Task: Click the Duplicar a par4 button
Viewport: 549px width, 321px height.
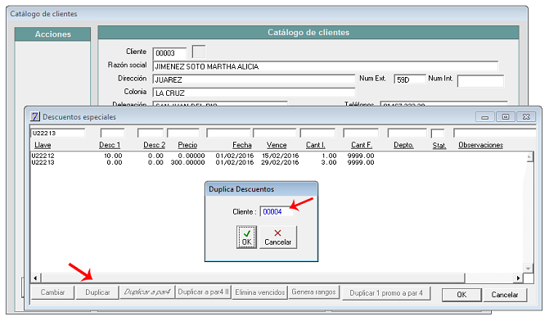Action: pyautogui.click(x=147, y=292)
